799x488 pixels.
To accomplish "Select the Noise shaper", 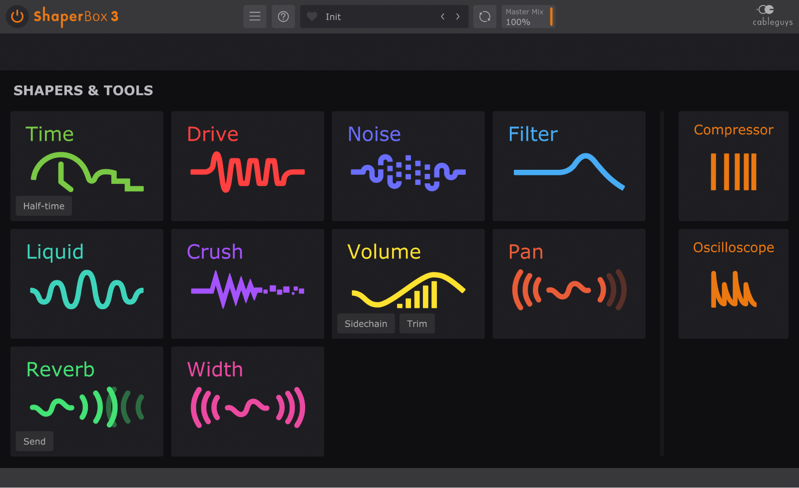I will coord(408,165).
